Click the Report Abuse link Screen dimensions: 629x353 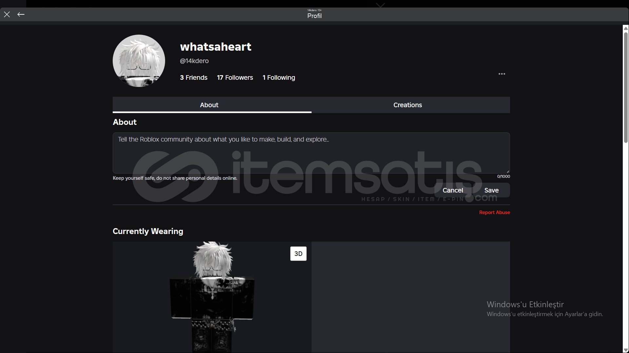[494, 212]
